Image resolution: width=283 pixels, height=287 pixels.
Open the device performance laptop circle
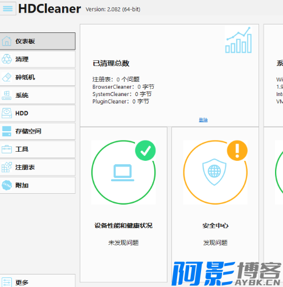(124, 172)
